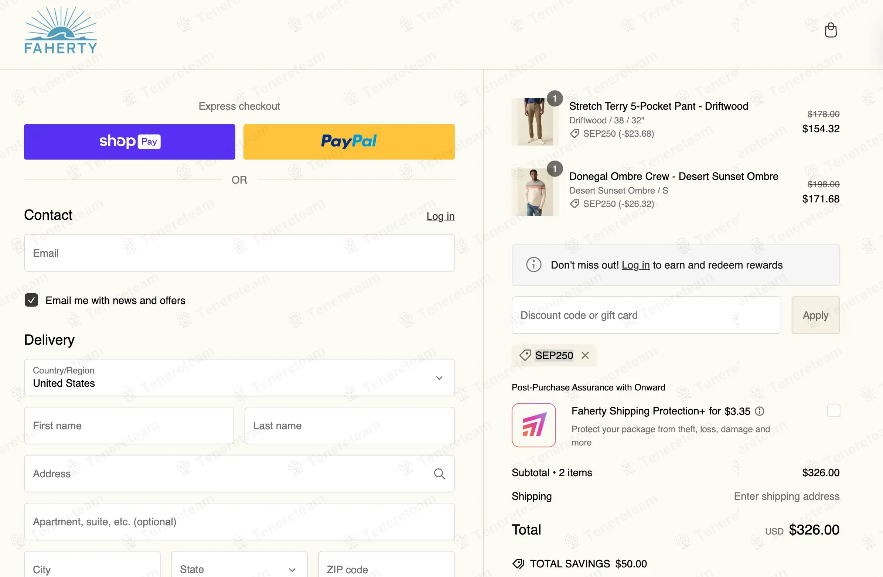
Task: Click the Contact Log in link
Action: point(440,216)
